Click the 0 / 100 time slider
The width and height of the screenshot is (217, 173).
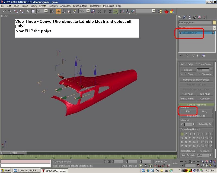pyautogui.click(x=13, y=153)
